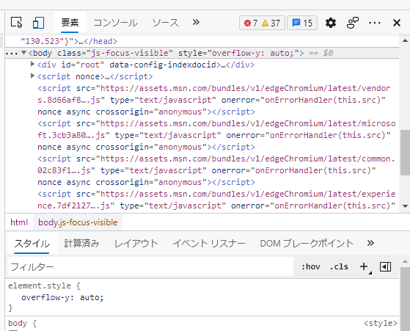Expand the script nonce node
Viewport: 410px width, 331px height.
point(32,76)
